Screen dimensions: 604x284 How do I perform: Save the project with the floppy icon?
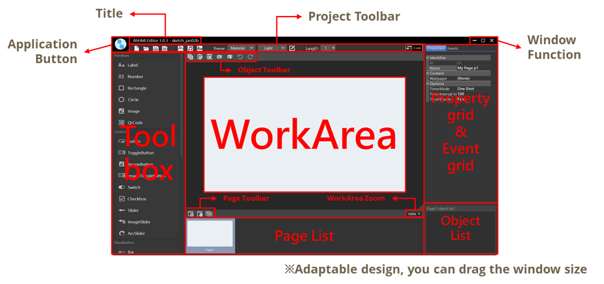(x=155, y=49)
